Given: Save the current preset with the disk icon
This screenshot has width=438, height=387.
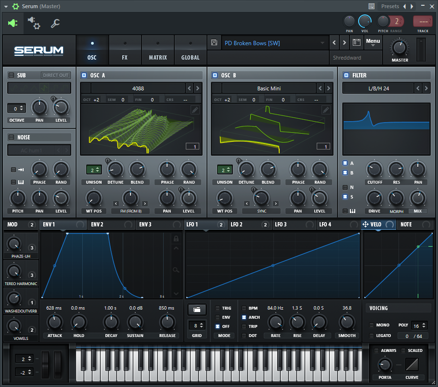Looking at the screenshot, I should coord(214,42).
